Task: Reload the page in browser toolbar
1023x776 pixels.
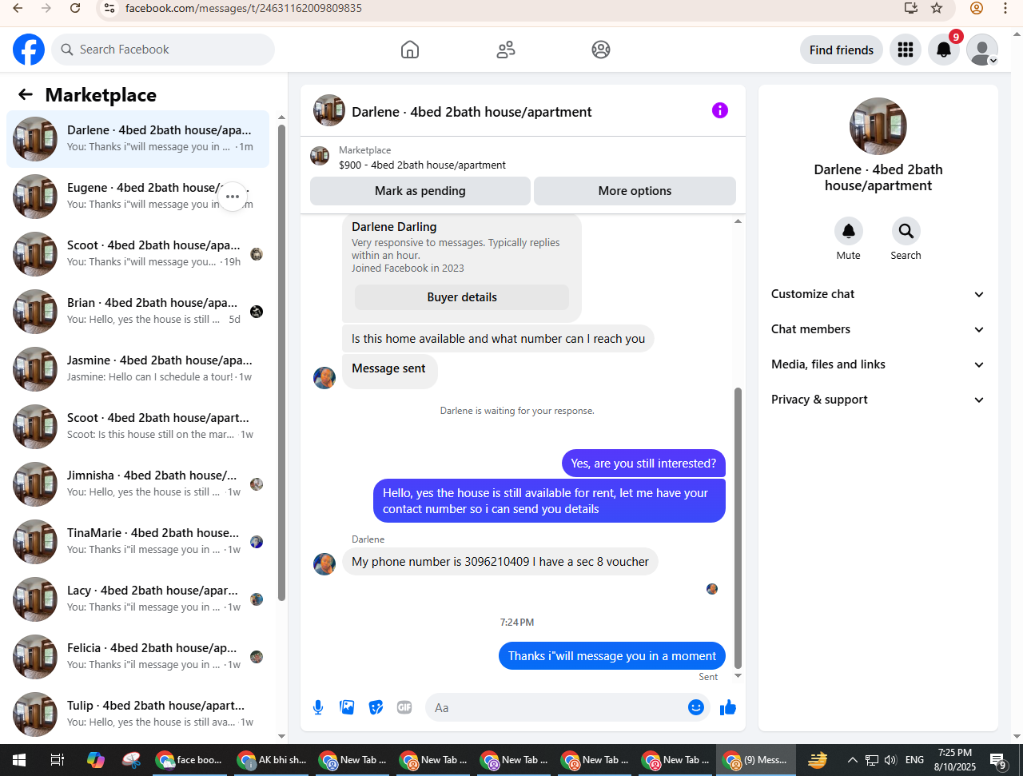Action: (x=75, y=8)
